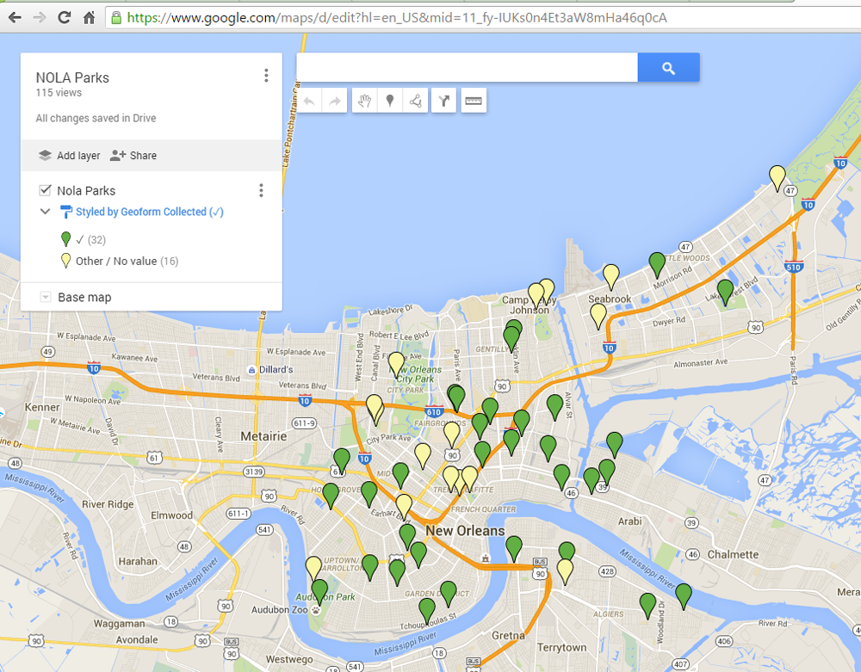Click the paint roller style icon
This screenshot has height=672, width=861.
(x=65, y=211)
